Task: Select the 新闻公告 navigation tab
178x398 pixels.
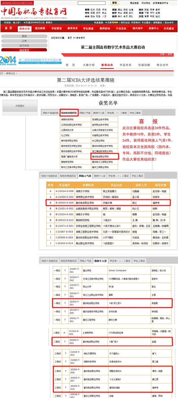Action: click(x=24, y=29)
